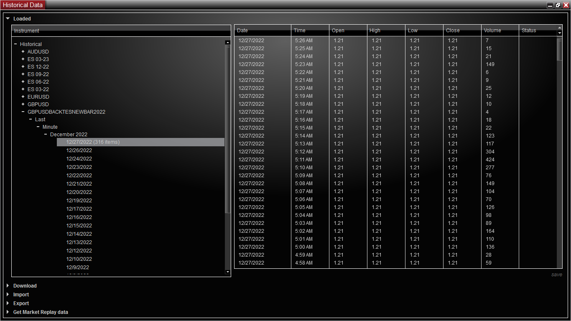Select 12/24/2022 in the instrument tree
The height and width of the screenshot is (321, 571).
tap(79, 159)
